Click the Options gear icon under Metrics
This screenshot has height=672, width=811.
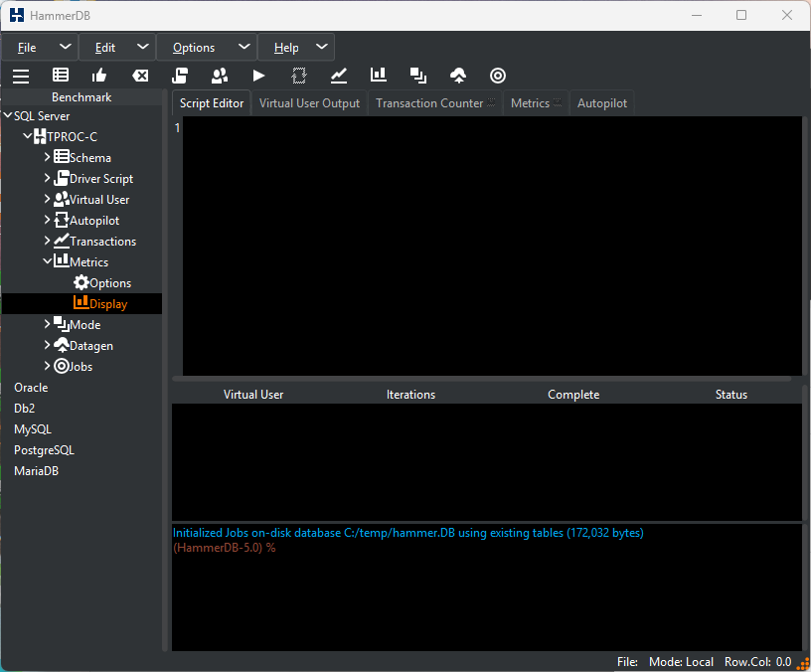(x=81, y=282)
